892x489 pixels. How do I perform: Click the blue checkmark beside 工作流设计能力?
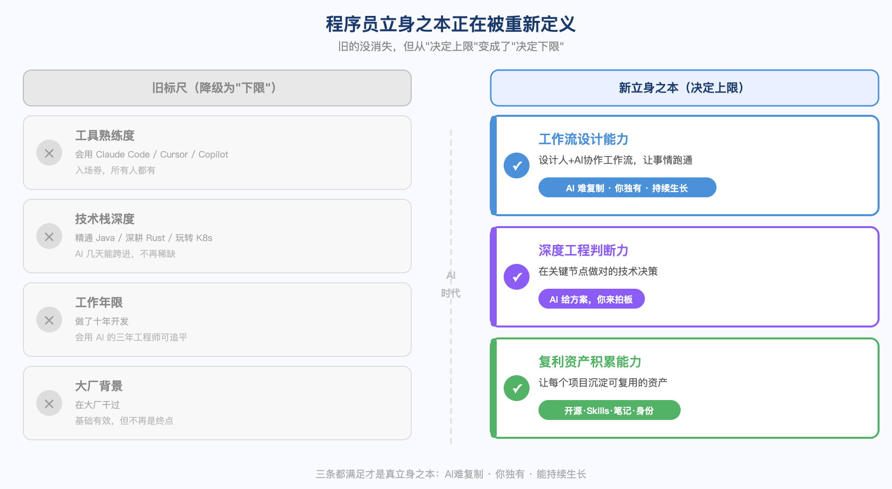pos(517,165)
